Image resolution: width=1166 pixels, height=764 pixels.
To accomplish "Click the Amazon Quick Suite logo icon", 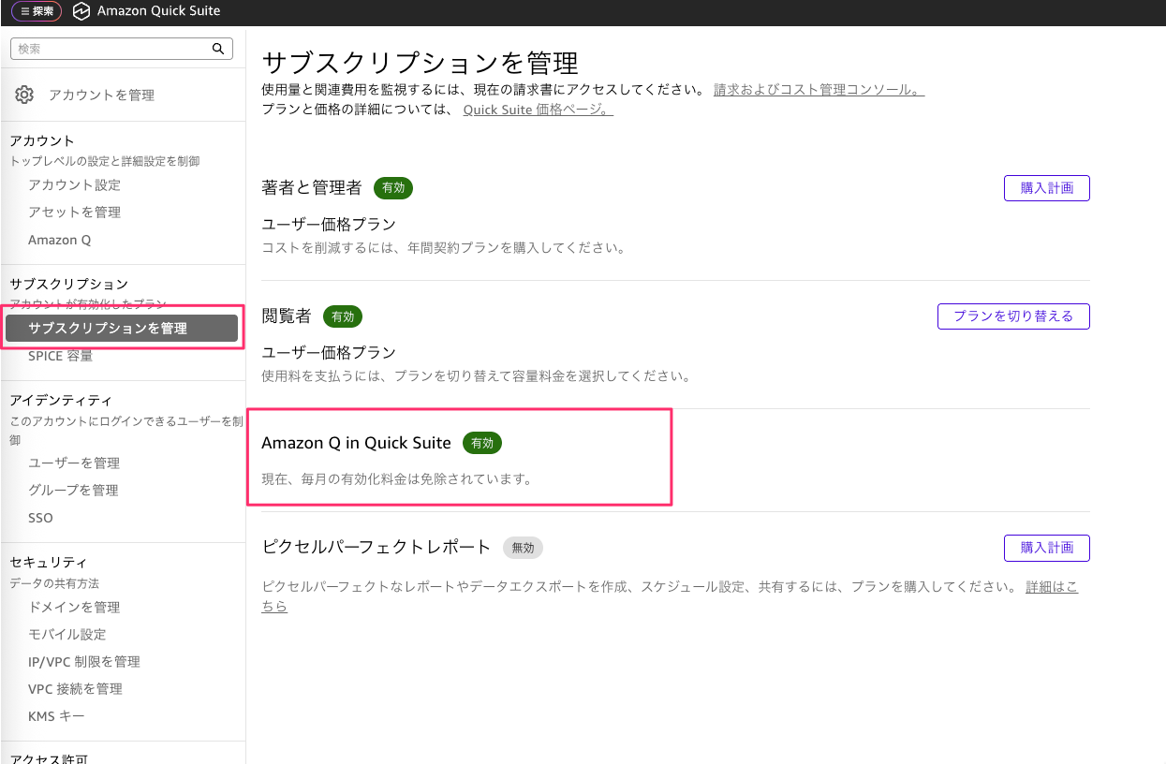I will coord(81,11).
